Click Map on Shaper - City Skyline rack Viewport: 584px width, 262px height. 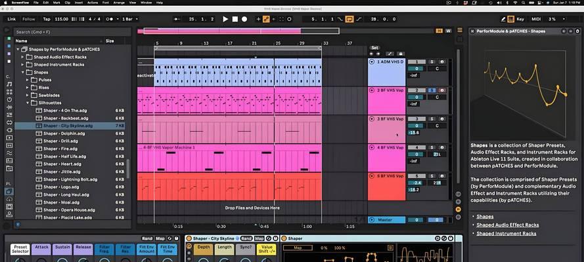(x=259, y=238)
